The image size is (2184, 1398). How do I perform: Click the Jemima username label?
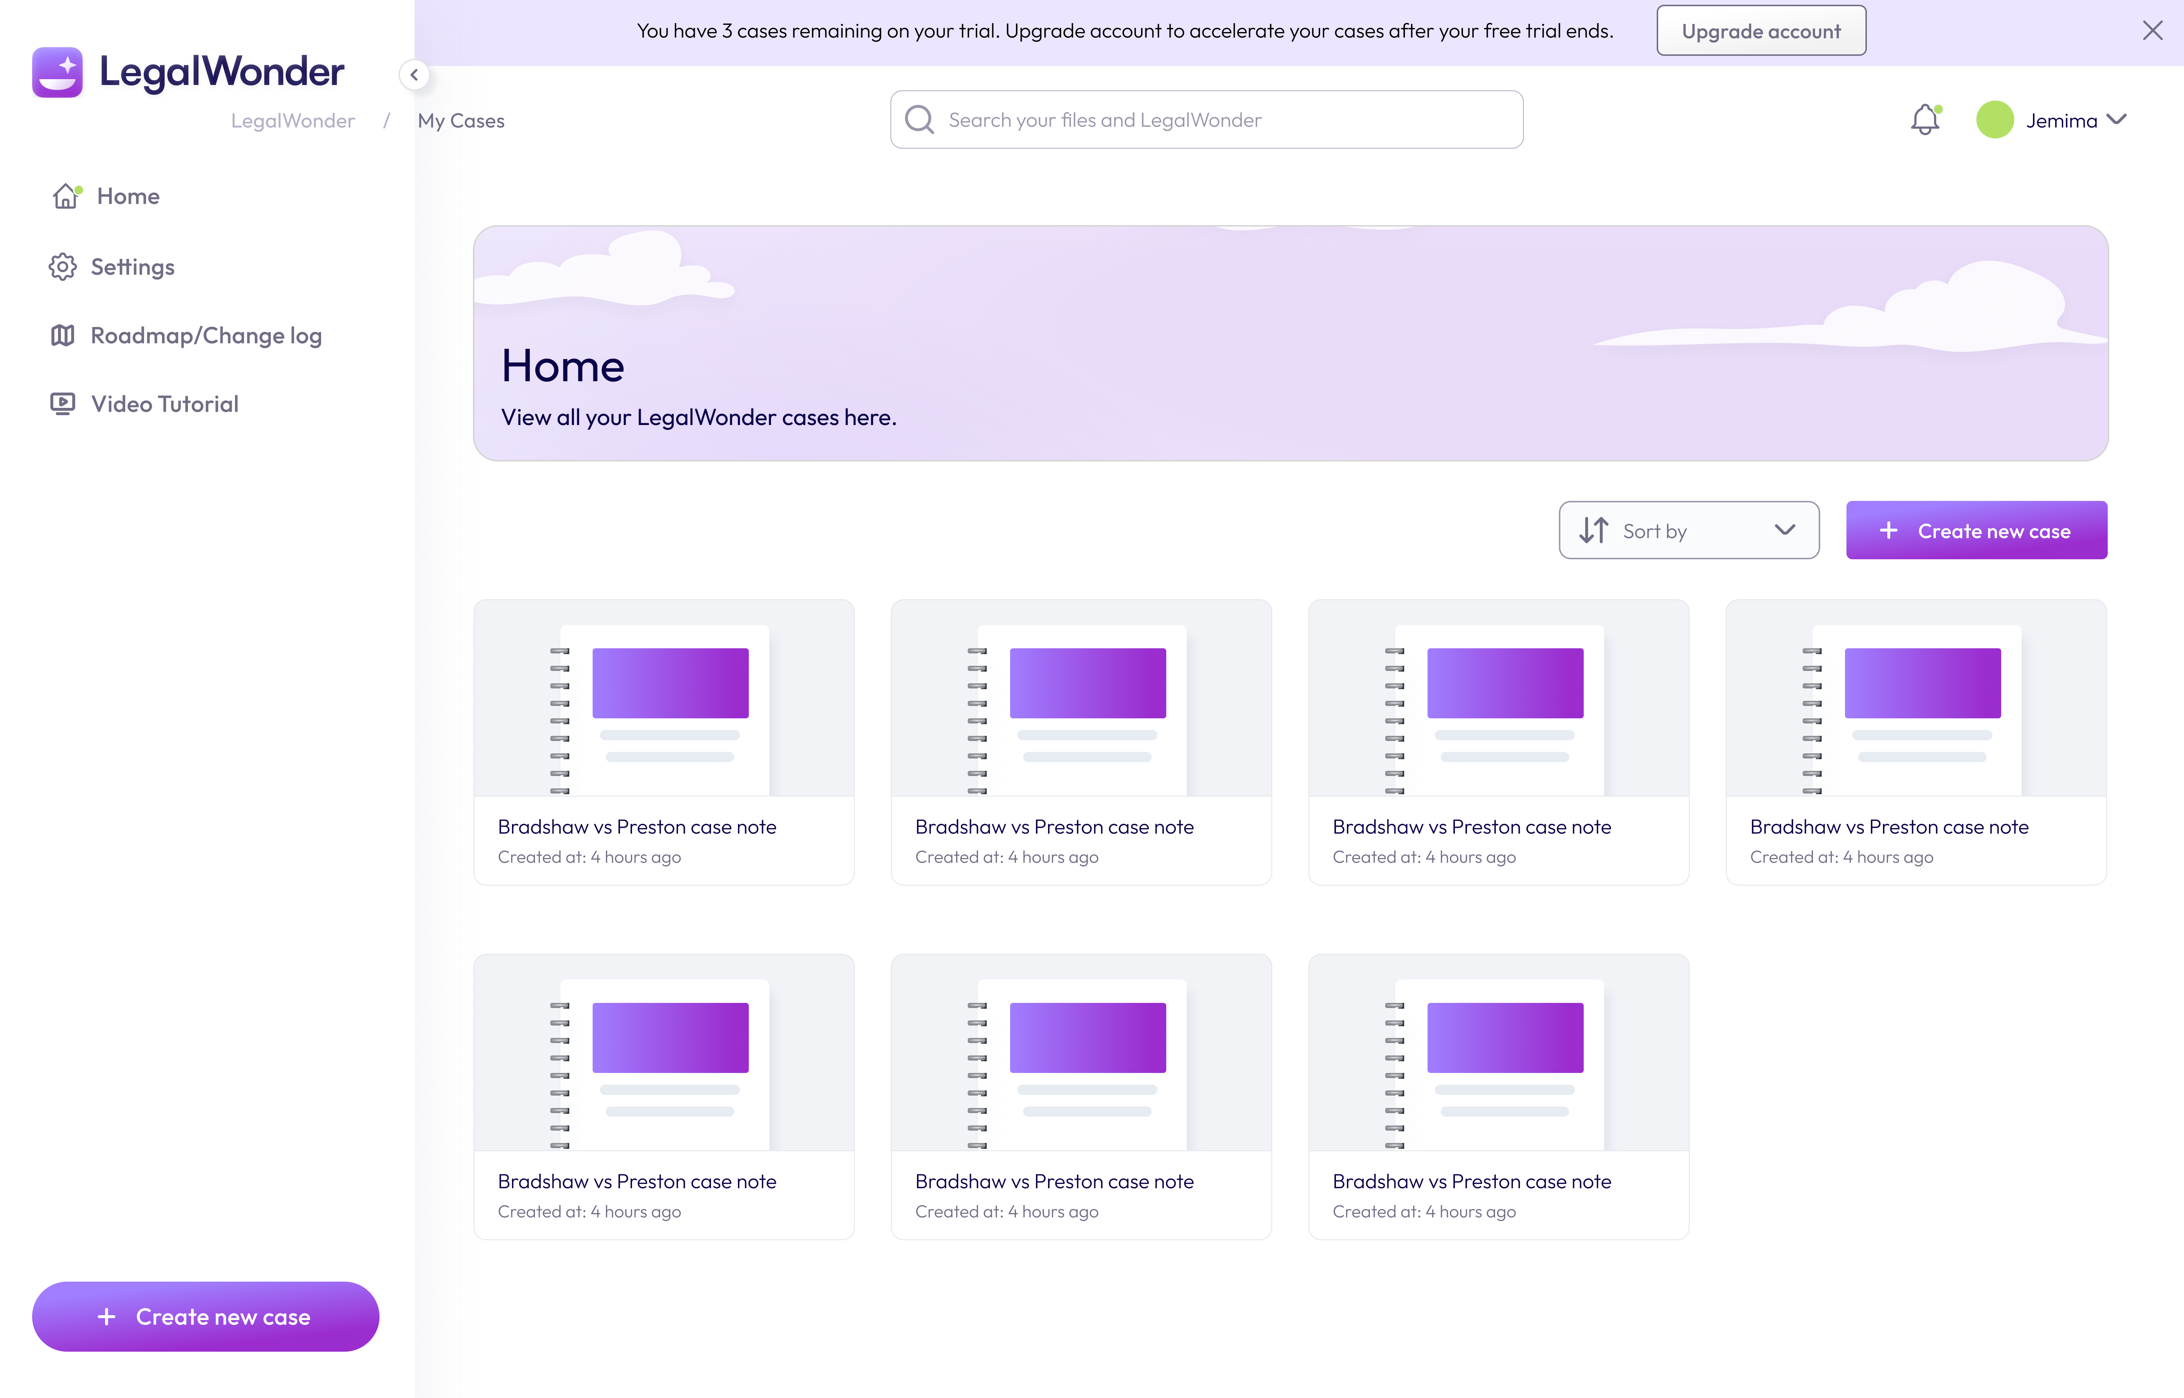(2061, 121)
